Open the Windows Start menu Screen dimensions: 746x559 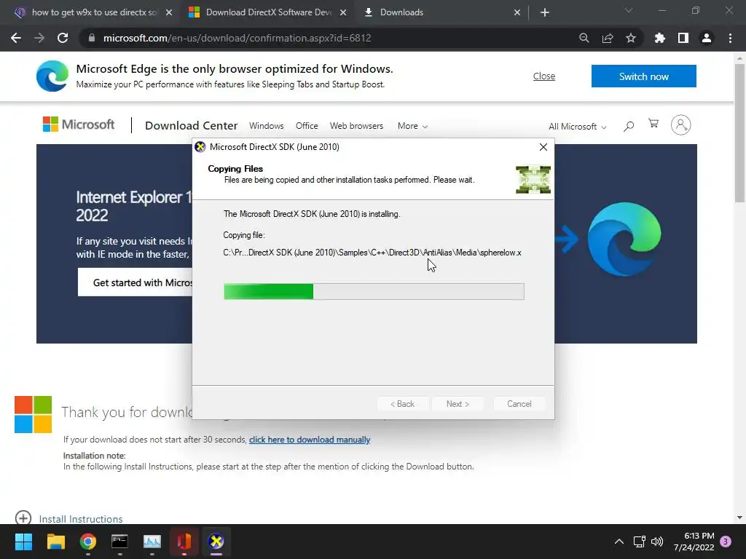tap(23, 542)
